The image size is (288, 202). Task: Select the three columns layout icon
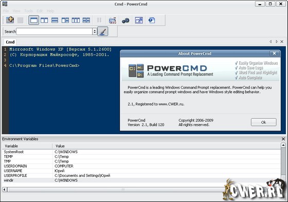76,20
